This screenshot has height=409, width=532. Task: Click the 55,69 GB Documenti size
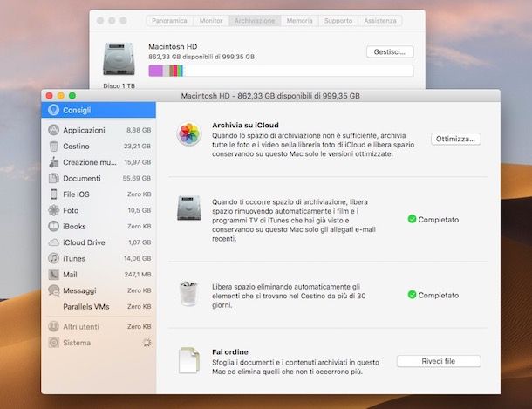click(137, 178)
